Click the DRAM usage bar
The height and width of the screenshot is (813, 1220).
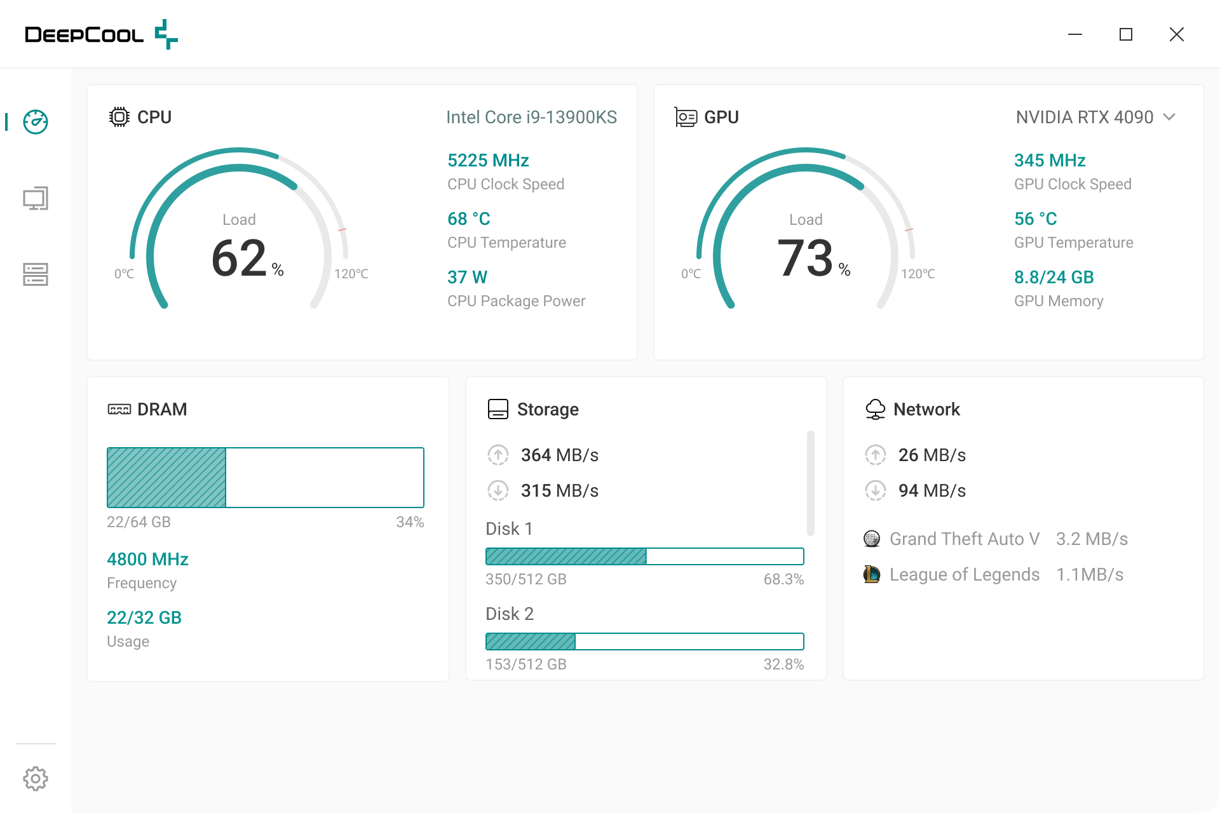pos(265,478)
